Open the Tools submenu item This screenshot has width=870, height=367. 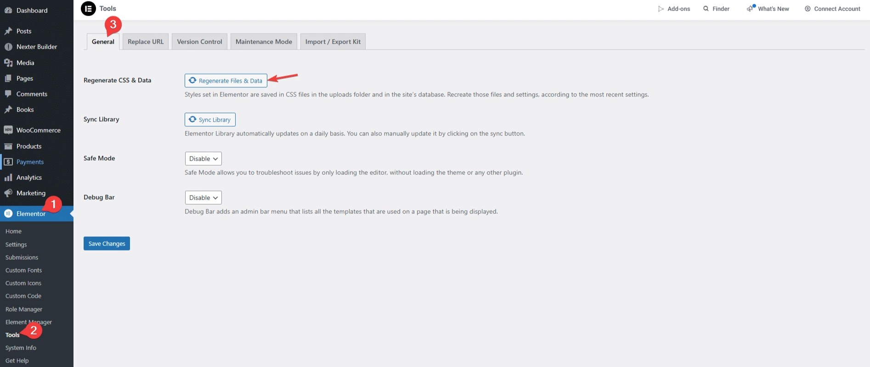tap(12, 335)
